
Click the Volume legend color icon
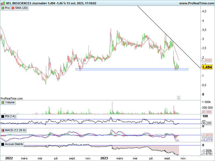click(x=3, y=103)
